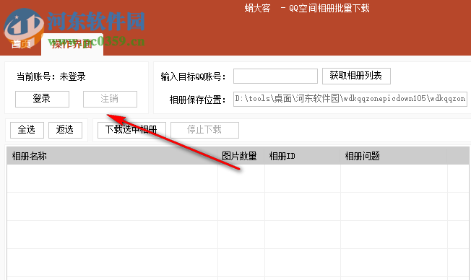
Task: Click the 下载选中相册 button
Action: click(131, 130)
